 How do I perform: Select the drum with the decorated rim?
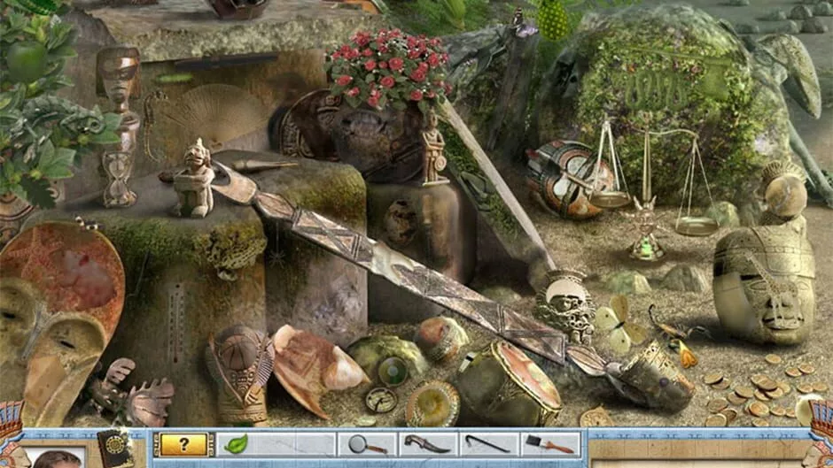tap(509, 383)
